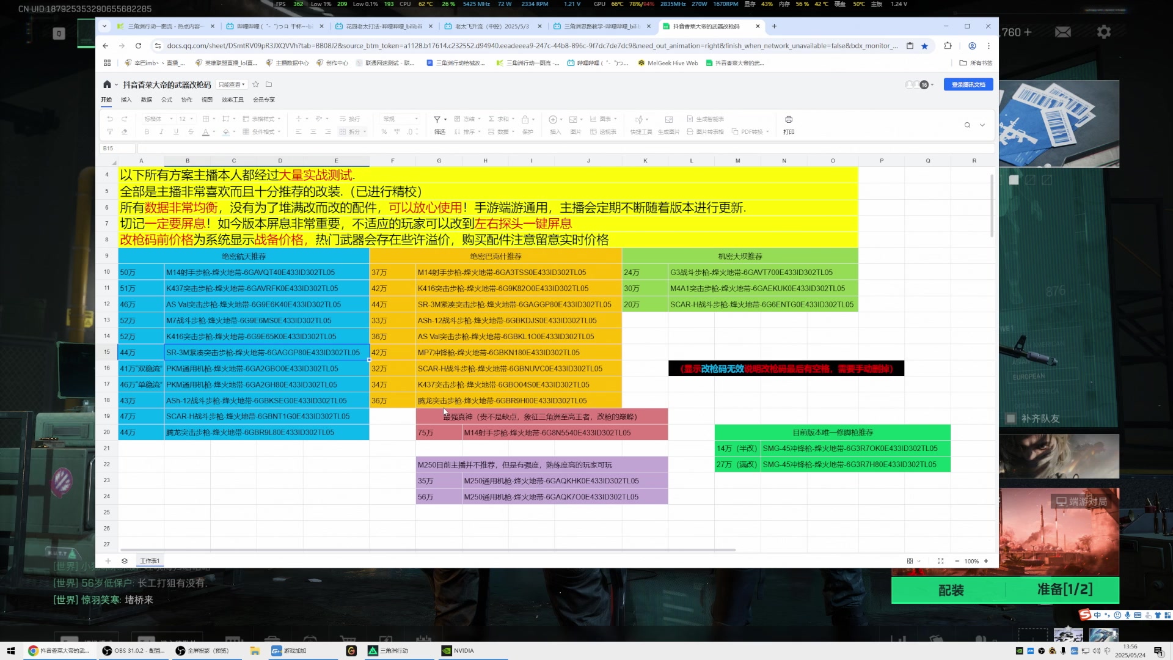1173x660 pixels.
Task: Open the sheet list layers icon
Action: pyautogui.click(x=125, y=561)
